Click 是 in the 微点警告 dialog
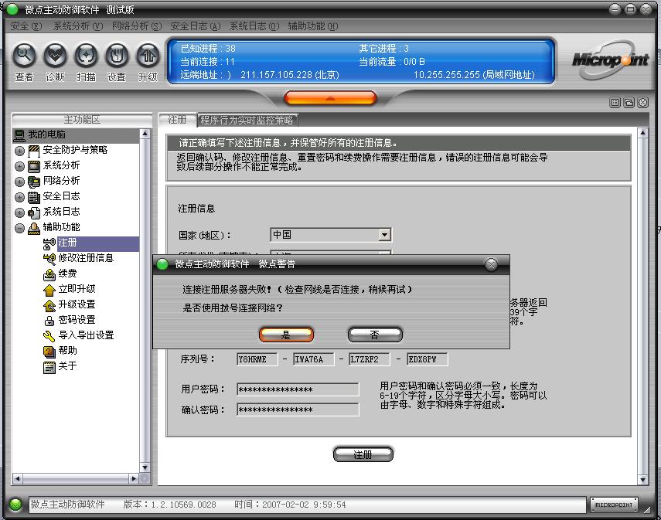Image resolution: width=661 pixels, height=520 pixels. 286,335
